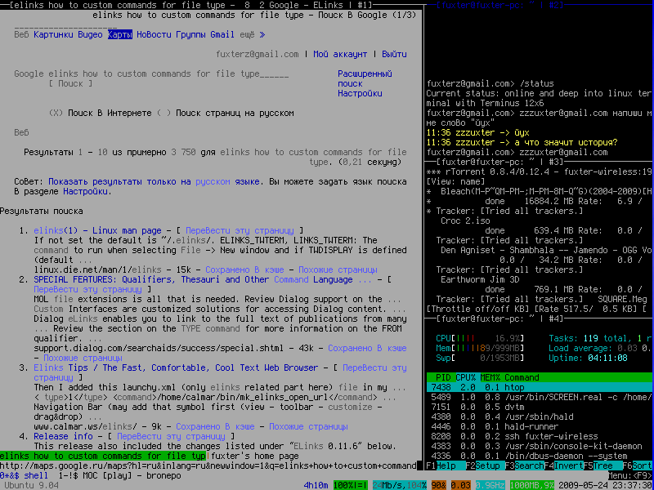
Task: Open the Расширенный поиск link
Action: tap(365, 78)
